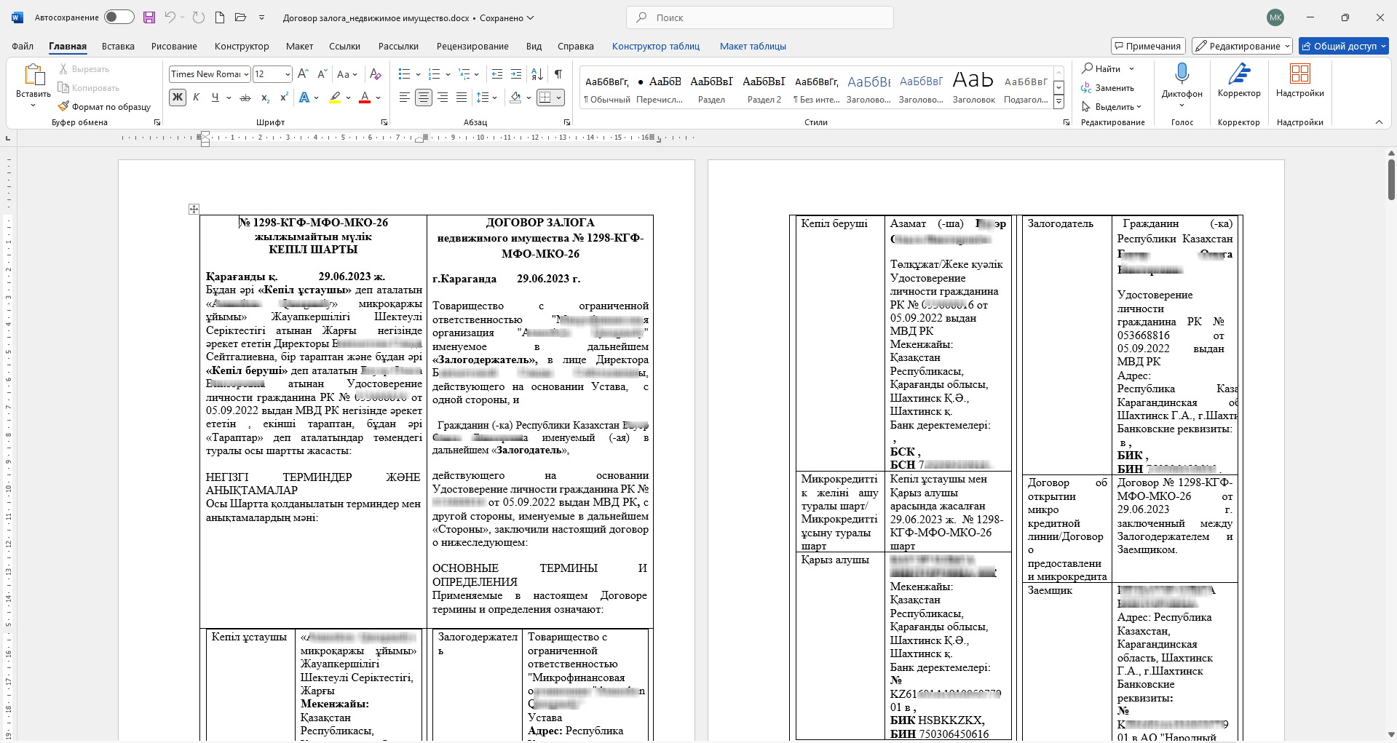Activate Формат по образцу format painter
The image size is (1397, 743).
pyautogui.click(x=104, y=107)
